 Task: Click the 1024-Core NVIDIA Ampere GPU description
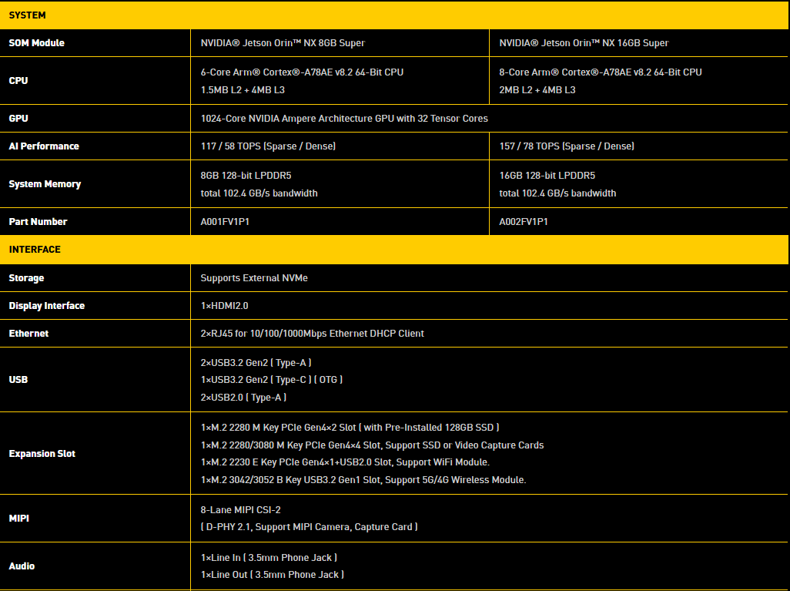coord(344,119)
